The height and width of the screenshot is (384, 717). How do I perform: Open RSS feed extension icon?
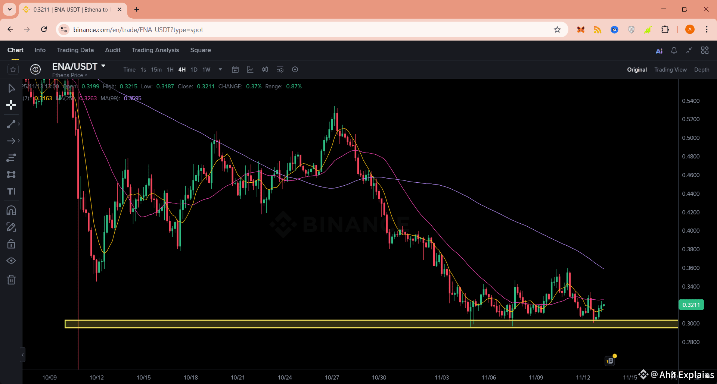click(597, 29)
